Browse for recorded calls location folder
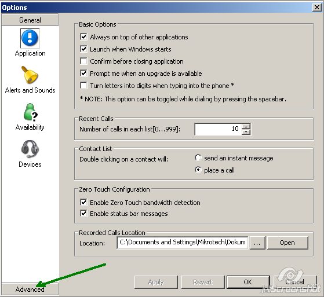Image resolution: width=324 pixels, height=297 pixels. (257, 243)
